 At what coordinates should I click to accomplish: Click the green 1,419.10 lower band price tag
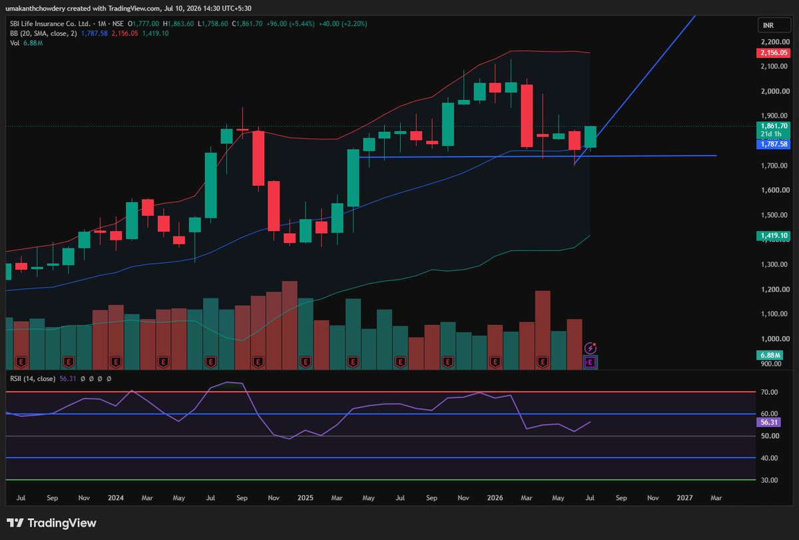pos(772,236)
